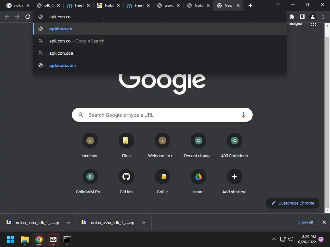Viewport: 330px width, 247px height.
Task: Open the volume control in tray
Action: [x=291, y=239]
